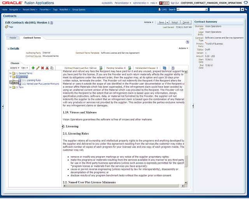Image resolution: width=249 pixels, height=199 pixels.
Task: Switch to the Header tab
Action: click(13, 38)
